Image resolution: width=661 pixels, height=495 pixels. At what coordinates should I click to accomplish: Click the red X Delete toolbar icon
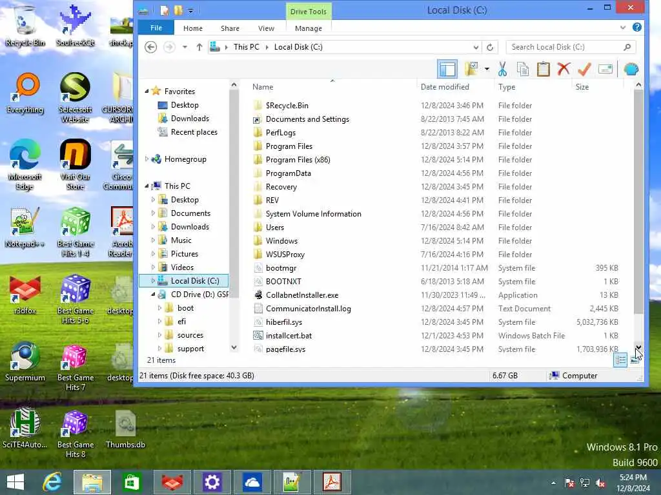[x=564, y=69]
